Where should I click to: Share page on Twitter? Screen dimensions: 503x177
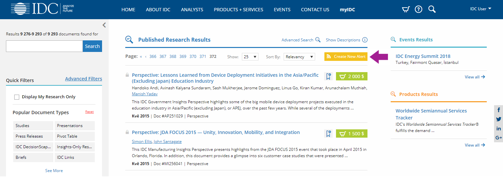point(499,119)
